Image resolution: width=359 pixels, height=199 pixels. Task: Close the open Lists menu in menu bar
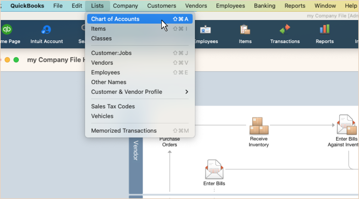click(x=97, y=6)
